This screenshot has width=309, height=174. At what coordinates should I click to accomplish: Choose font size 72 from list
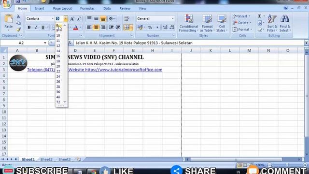point(58,102)
